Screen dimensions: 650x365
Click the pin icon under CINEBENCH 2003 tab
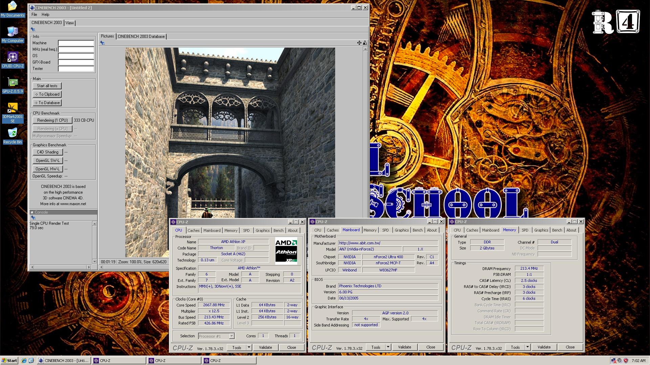(33, 29)
